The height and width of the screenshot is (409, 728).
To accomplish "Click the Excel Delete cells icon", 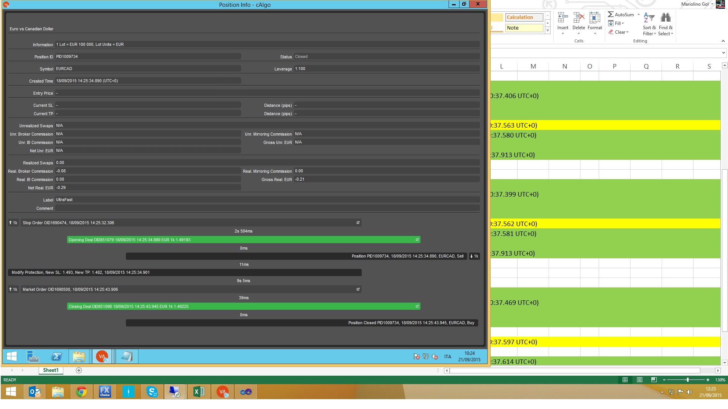I will [x=579, y=18].
